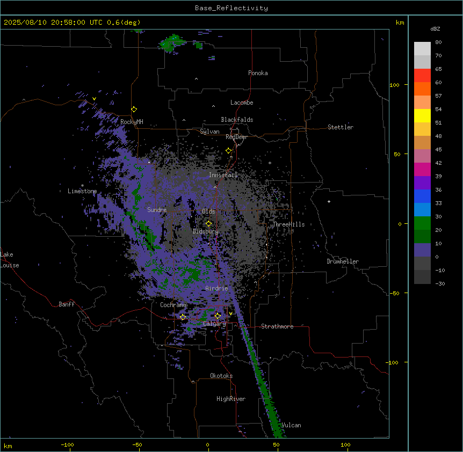Screen dimensions: 463x452
Task: Click the Innisfail town label
Action: [x=223, y=175]
